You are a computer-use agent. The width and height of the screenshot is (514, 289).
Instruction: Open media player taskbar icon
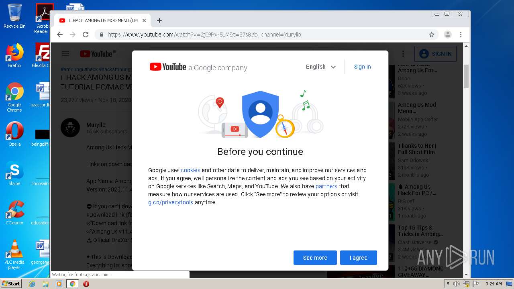coord(59,284)
